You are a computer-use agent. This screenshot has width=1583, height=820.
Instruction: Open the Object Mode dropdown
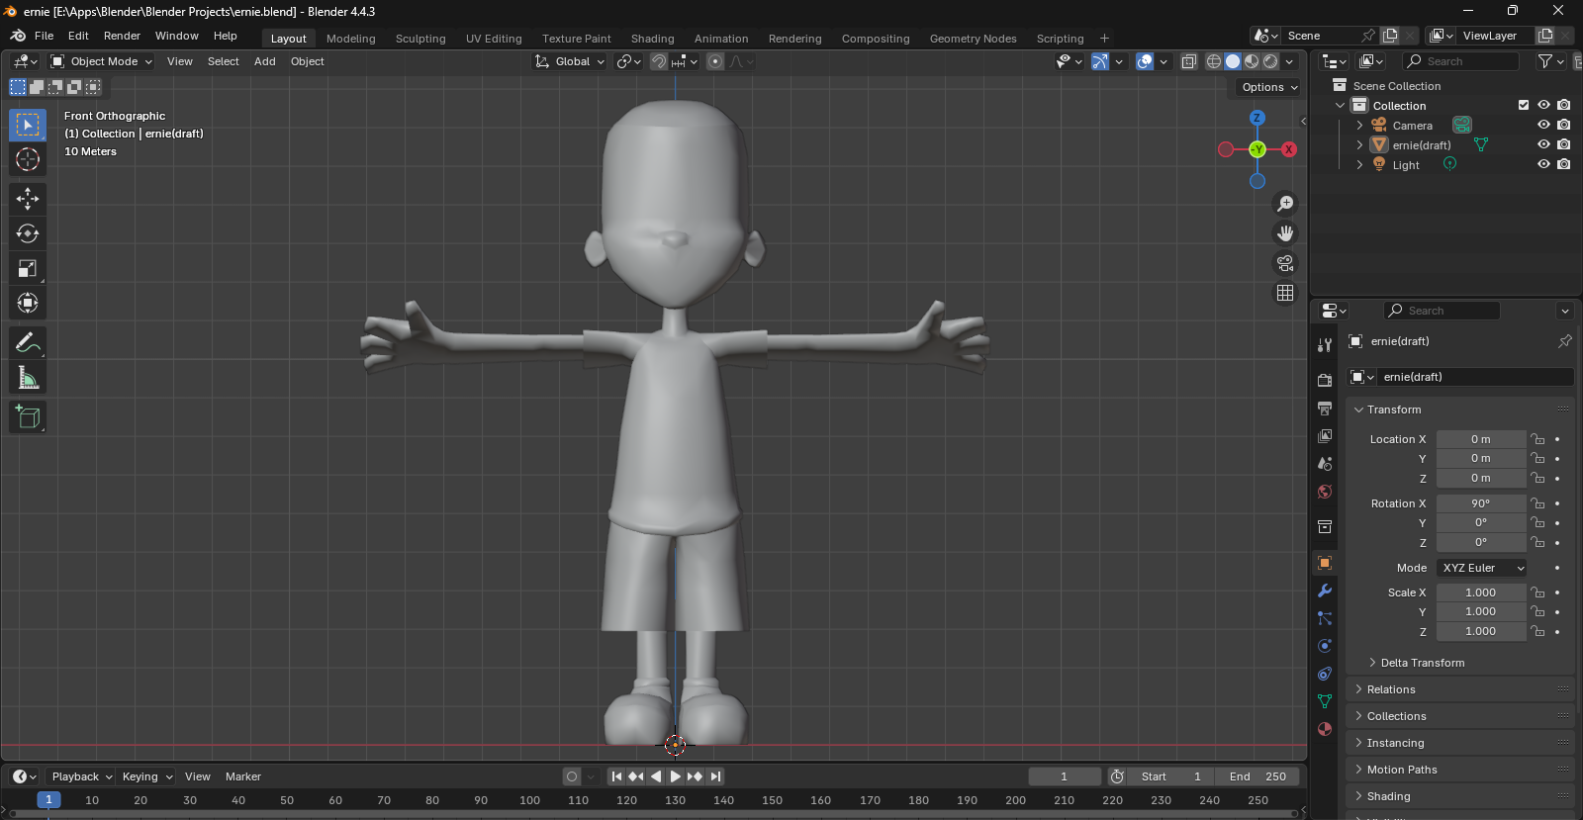click(102, 61)
